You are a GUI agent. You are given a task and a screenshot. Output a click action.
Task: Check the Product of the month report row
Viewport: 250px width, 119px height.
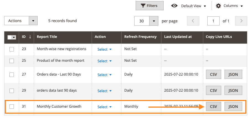[11, 61]
